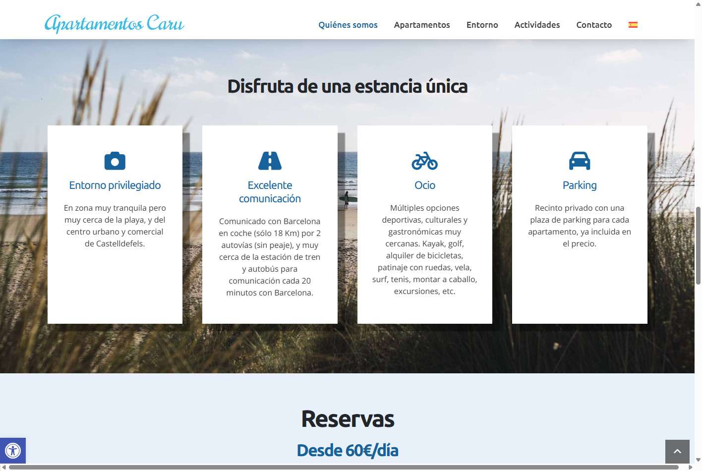Click the scroll-to-top arrow button

click(x=677, y=451)
